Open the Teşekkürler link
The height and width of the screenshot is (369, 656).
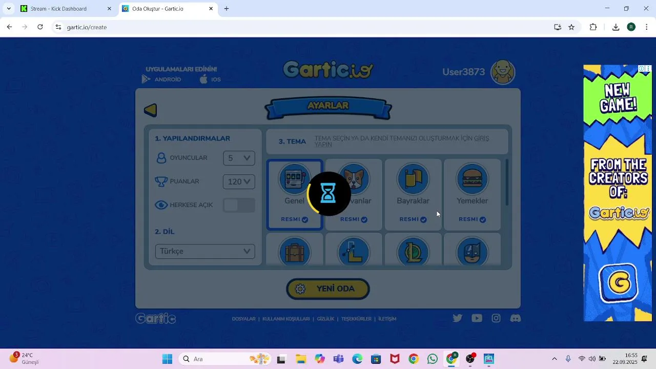point(356,319)
